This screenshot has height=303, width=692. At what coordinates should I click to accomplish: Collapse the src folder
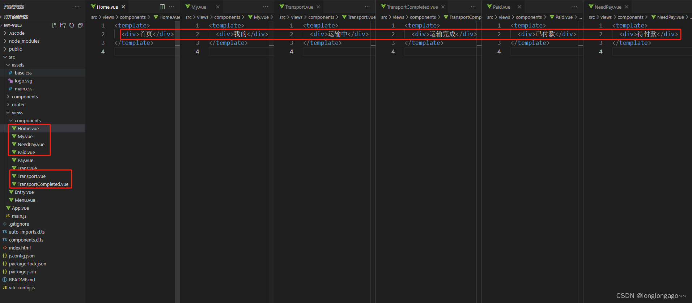click(43, 57)
